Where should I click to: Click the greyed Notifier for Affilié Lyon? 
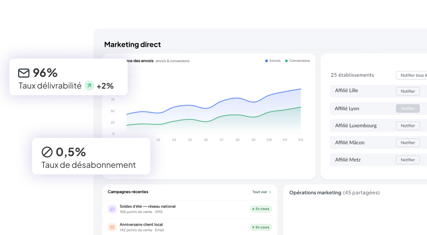[x=407, y=109]
